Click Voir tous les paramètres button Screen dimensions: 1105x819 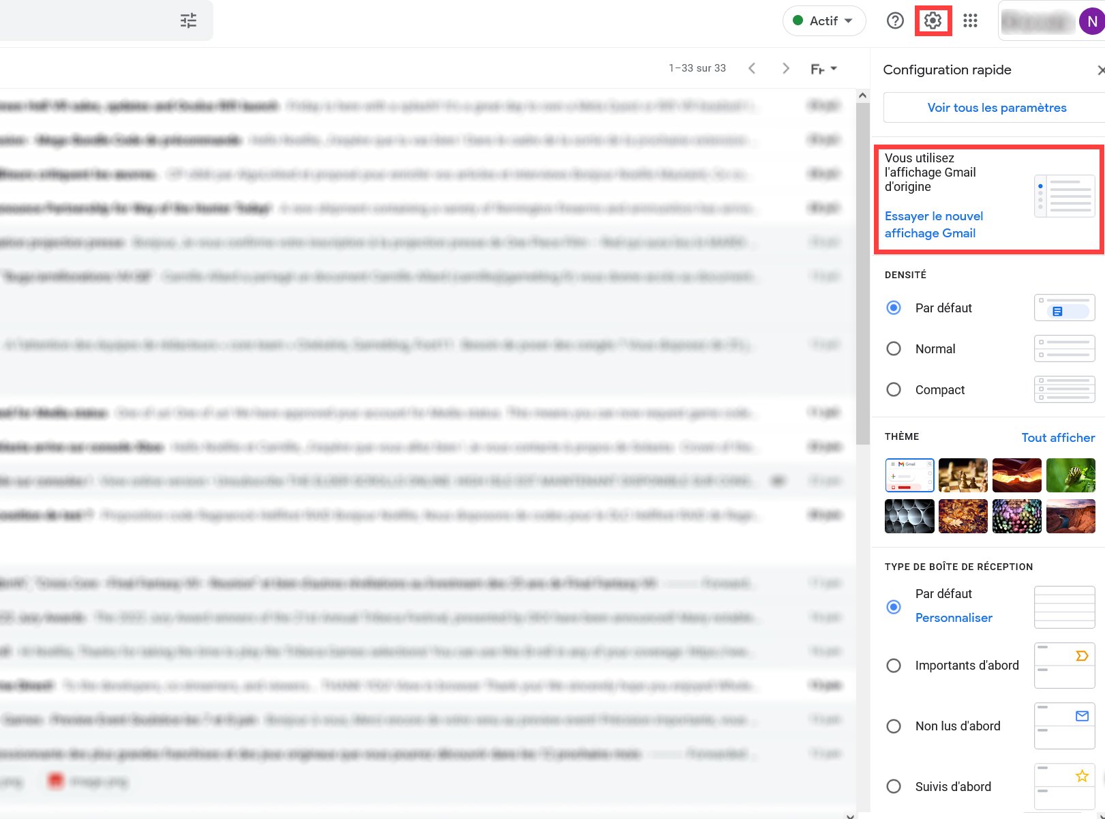[996, 108]
